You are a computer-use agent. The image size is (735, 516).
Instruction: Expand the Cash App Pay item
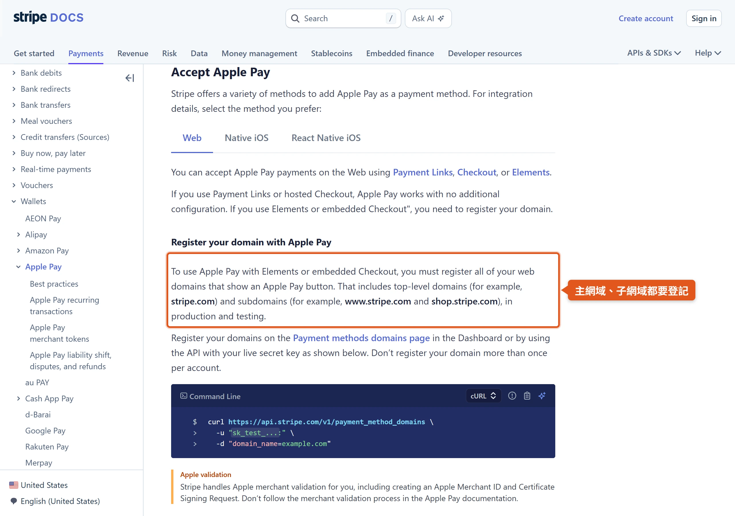pyautogui.click(x=19, y=399)
